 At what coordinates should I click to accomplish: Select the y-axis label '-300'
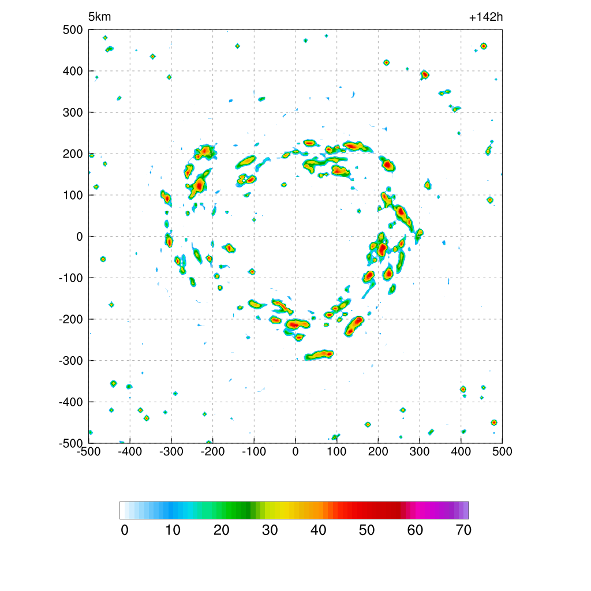[x=71, y=361]
